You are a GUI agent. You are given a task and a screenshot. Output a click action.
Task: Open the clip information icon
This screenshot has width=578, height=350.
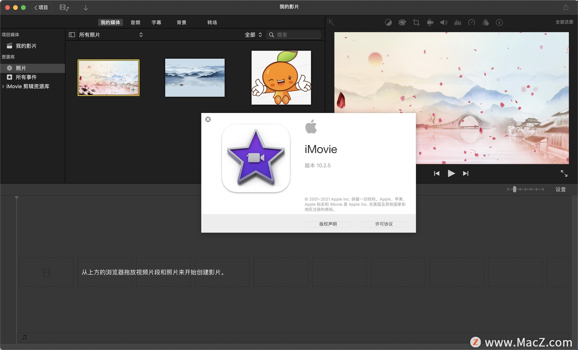[499, 22]
